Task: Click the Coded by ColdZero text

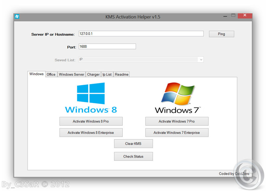Action: [234, 174]
